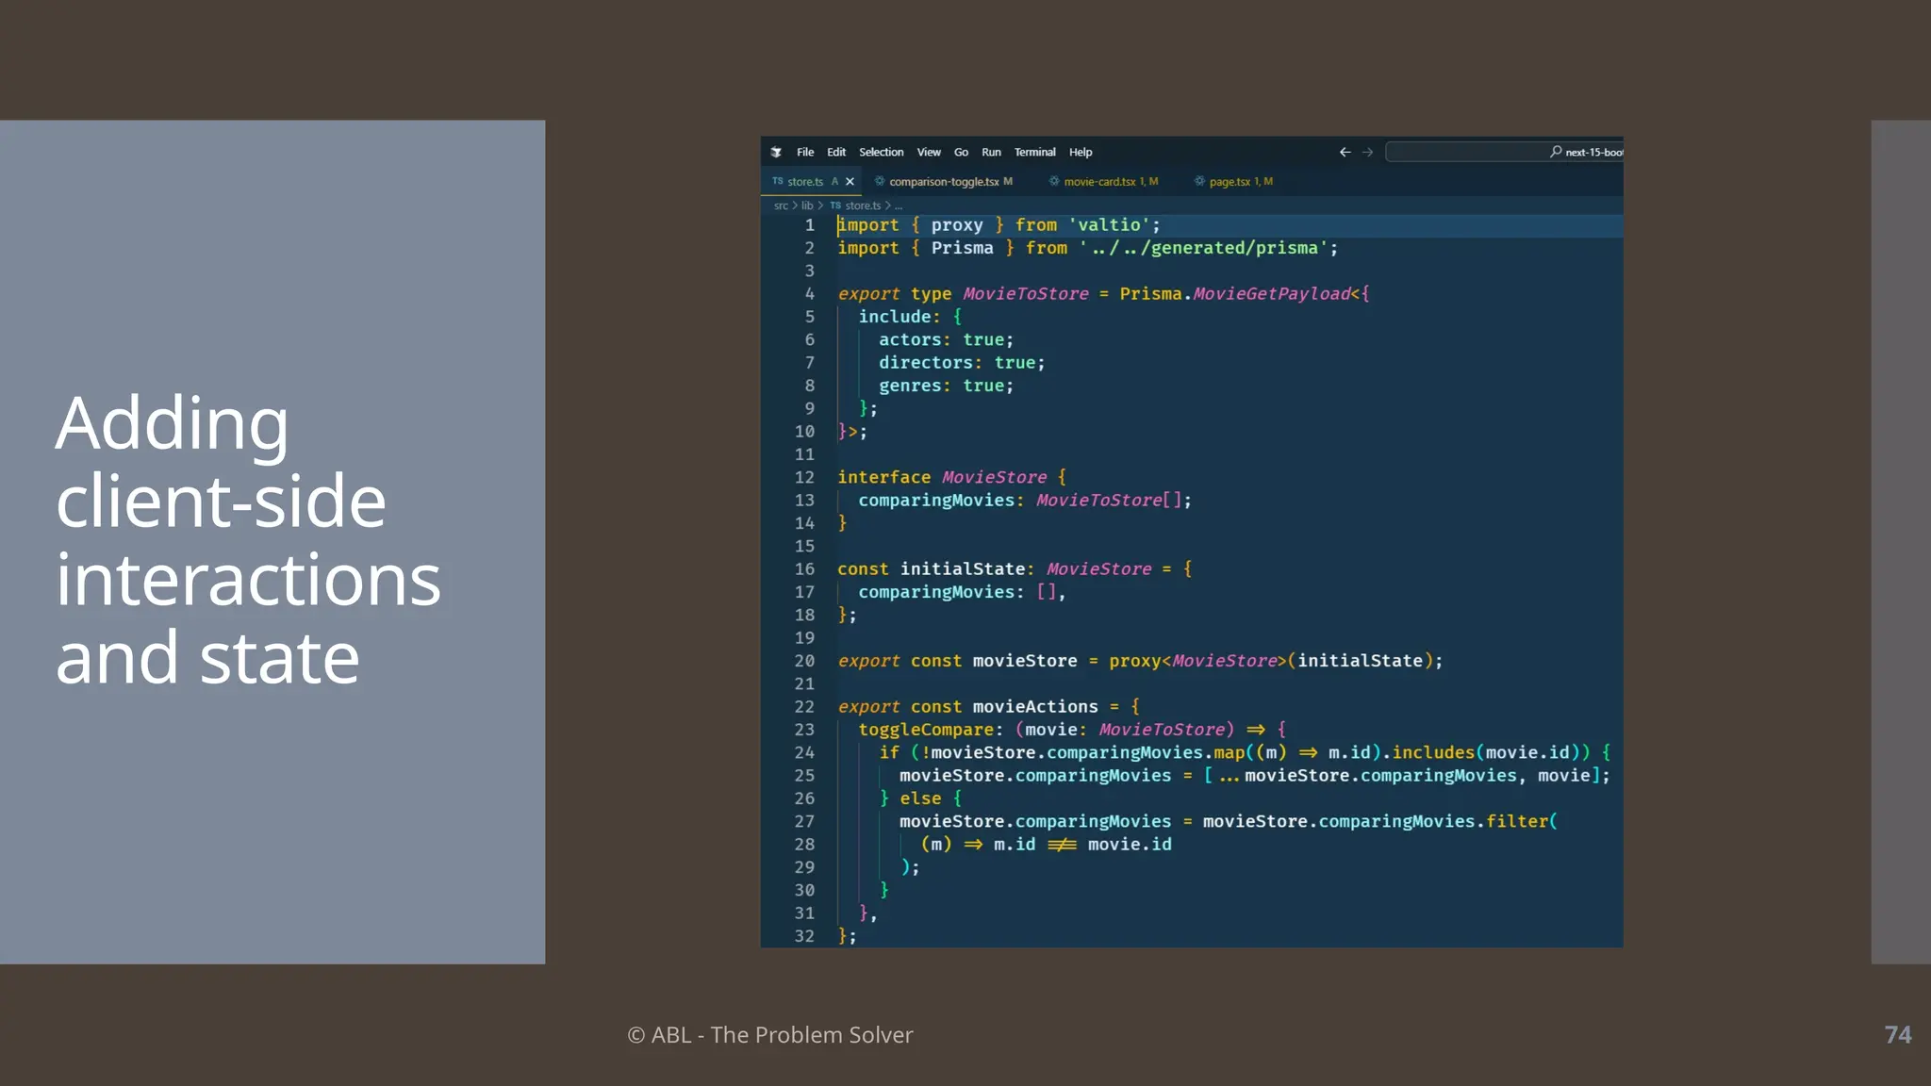
Task: Click the lib breadcrumb segment
Action: click(807, 206)
